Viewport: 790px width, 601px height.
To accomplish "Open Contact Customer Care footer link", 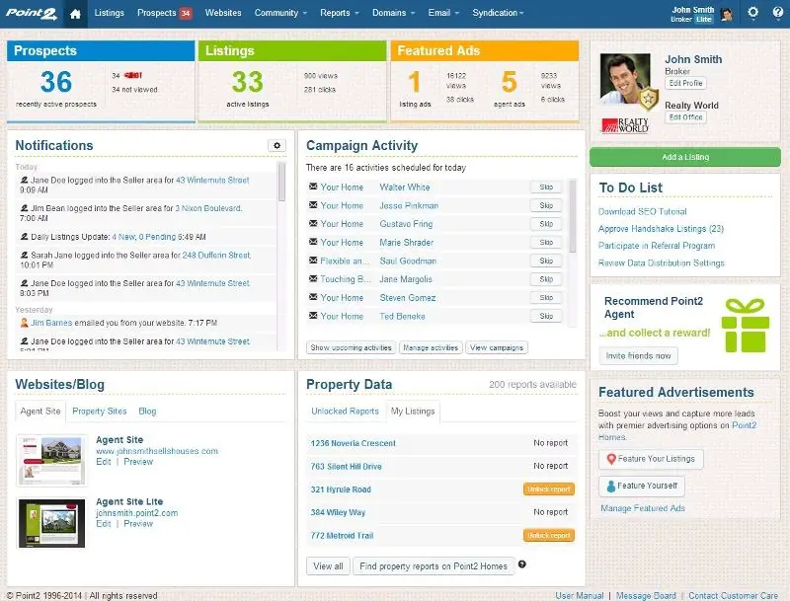I will click(x=733, y=595).
